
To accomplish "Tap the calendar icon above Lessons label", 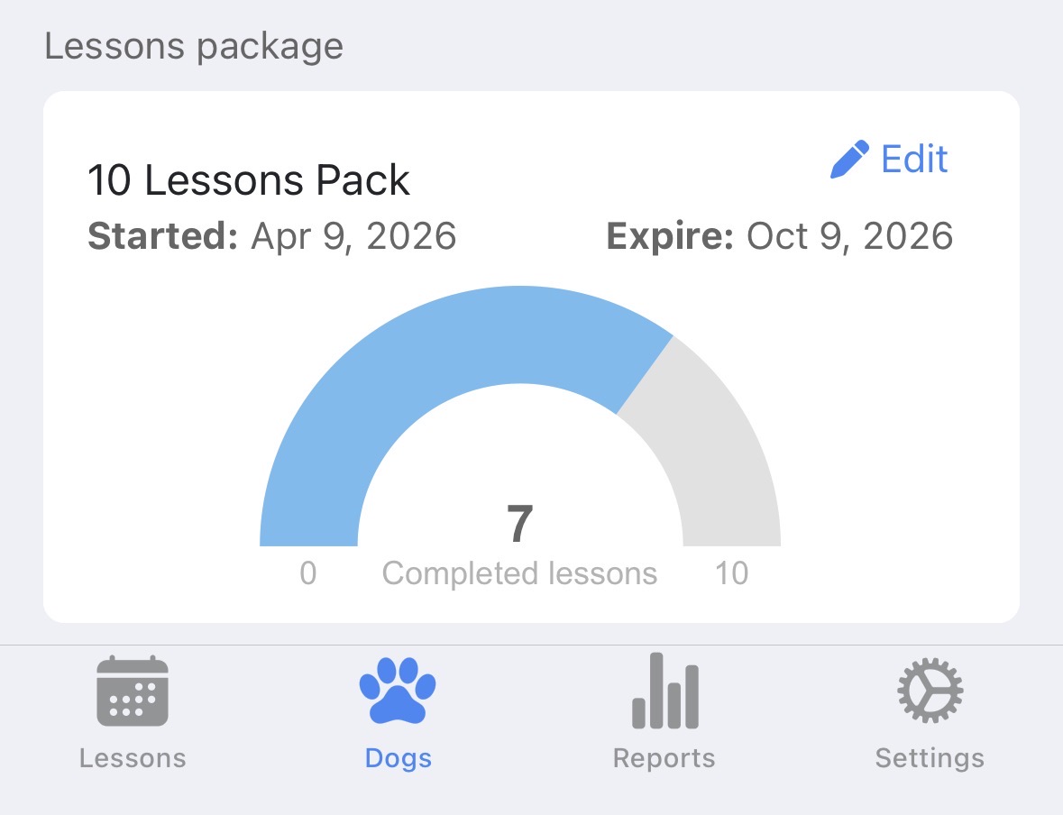I will pos(133,690).
